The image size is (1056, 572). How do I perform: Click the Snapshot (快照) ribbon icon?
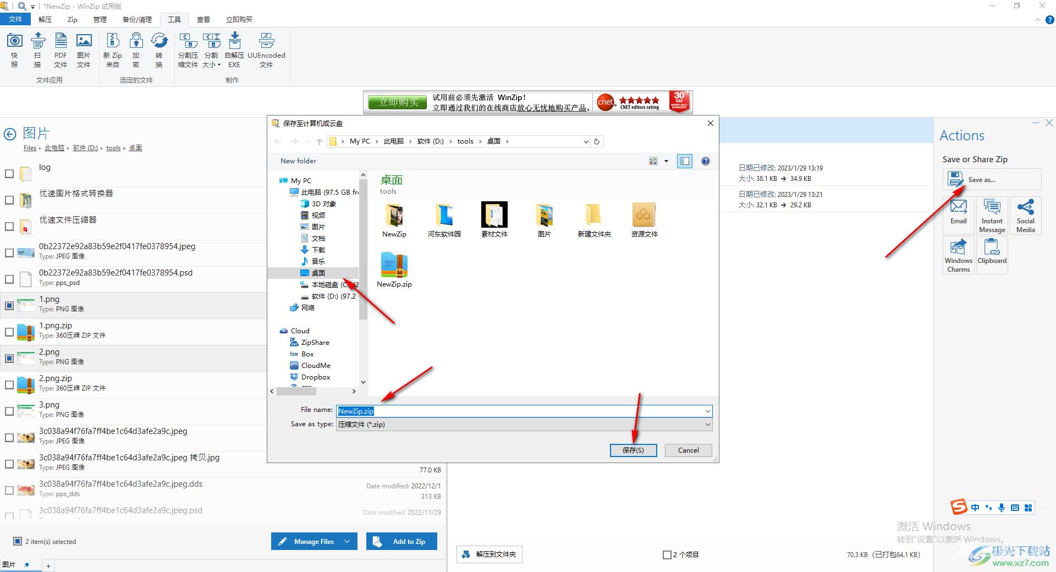tap(14, 50)
